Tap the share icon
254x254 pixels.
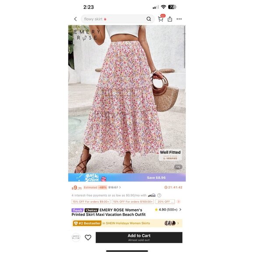(170, 19)
